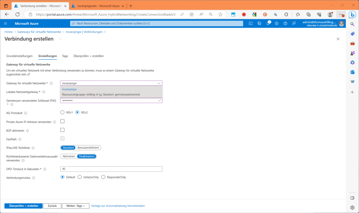Open the ellipsis next to the Verbindung erstellen title

click(x=60, y=39)
